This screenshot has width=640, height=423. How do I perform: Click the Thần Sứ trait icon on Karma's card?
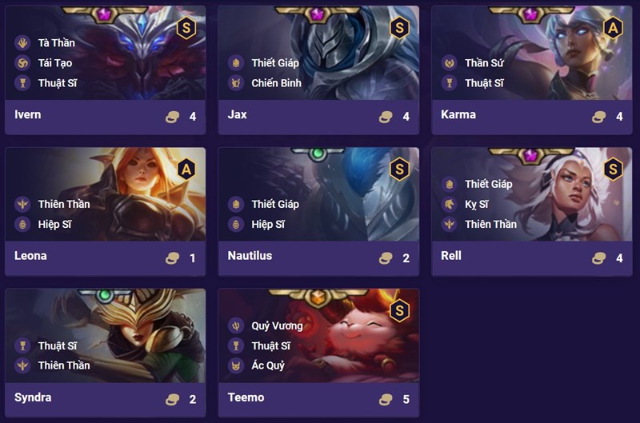(449, 62)
